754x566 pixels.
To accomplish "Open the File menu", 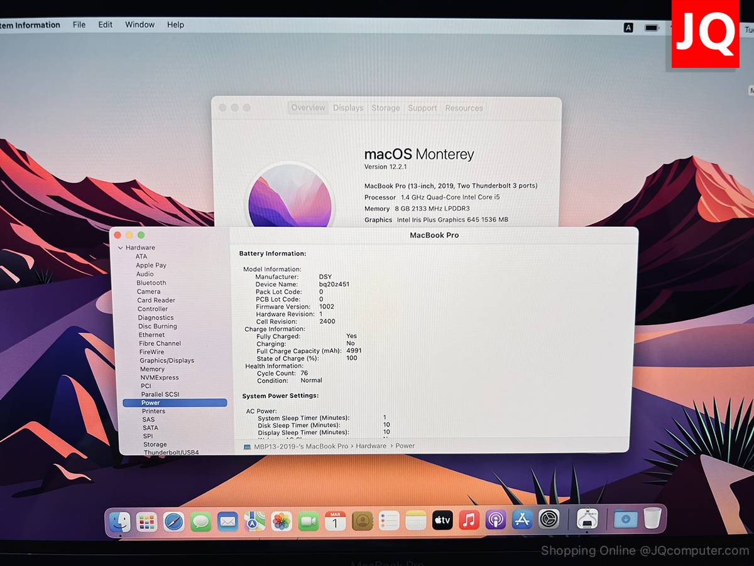I will 79,25.
